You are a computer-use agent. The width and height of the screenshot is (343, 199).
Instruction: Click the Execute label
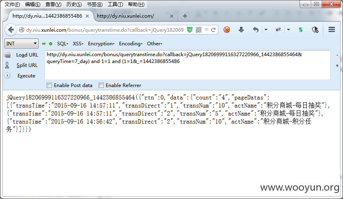click(x=26, y=76)
